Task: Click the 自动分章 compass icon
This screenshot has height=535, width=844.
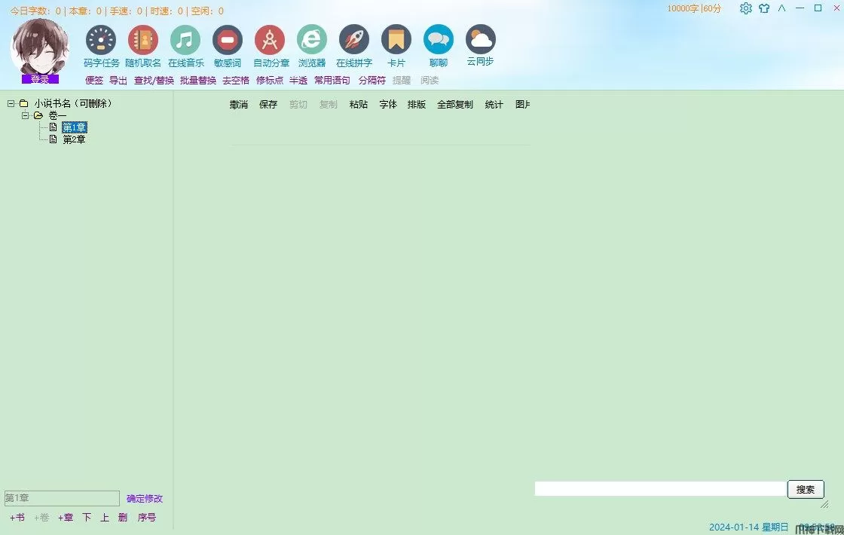Action: click(x=270, y=40)
